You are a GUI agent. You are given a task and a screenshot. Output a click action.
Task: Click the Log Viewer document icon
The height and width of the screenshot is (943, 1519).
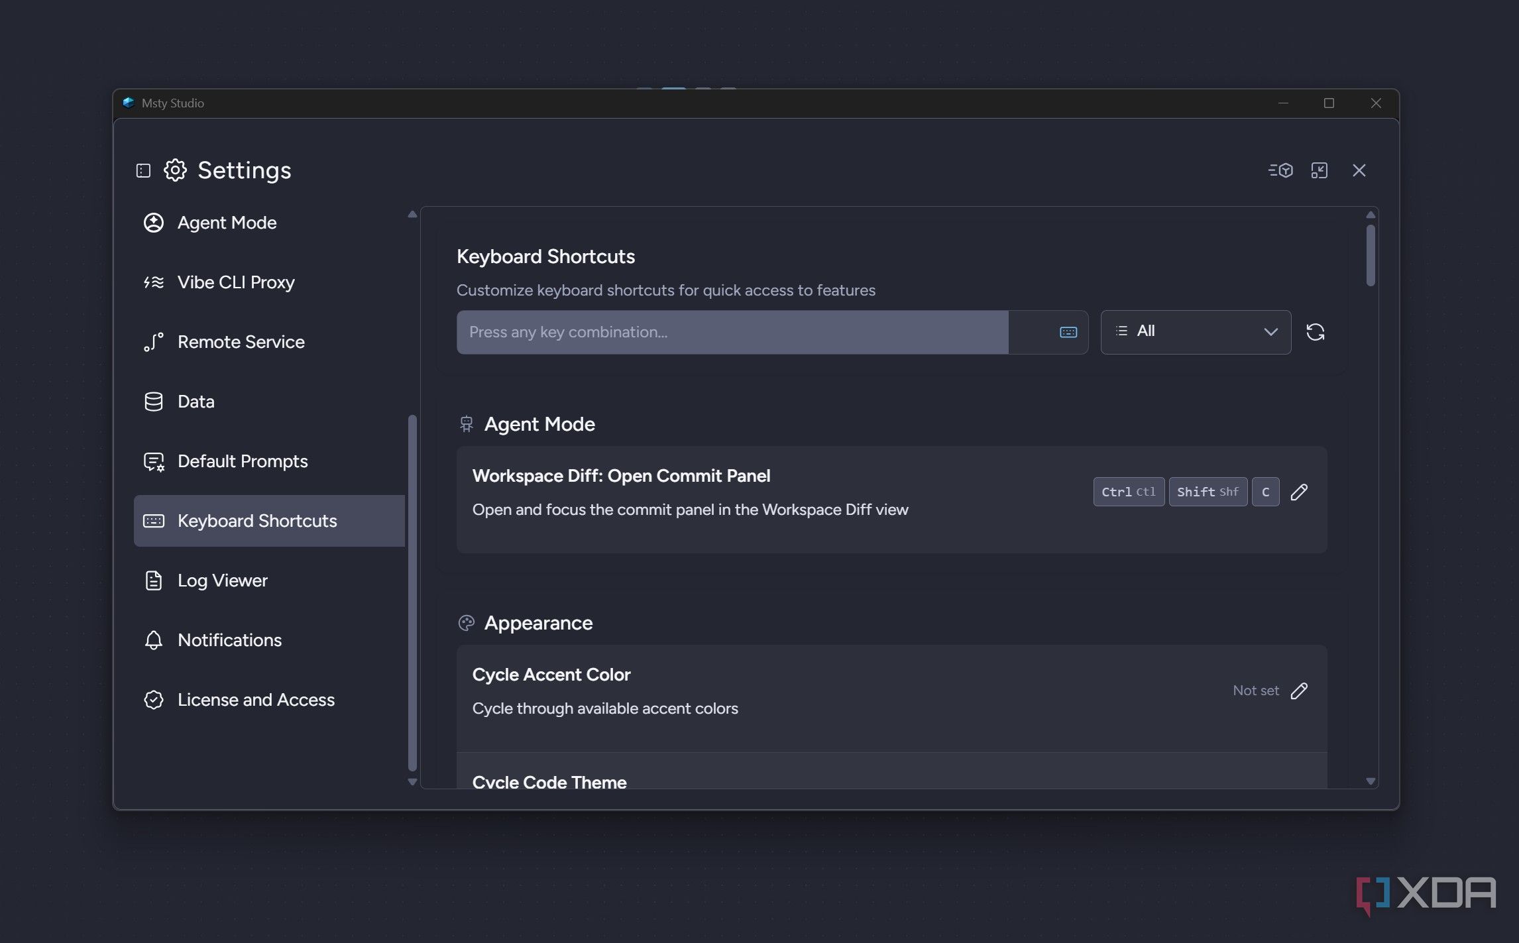click(153, 581)
